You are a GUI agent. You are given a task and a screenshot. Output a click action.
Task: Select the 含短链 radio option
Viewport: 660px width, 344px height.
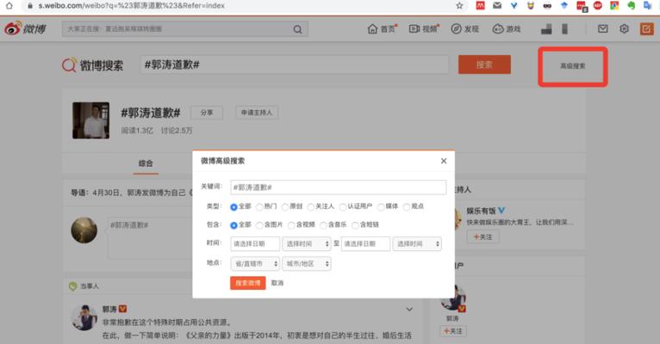[355, 225]
